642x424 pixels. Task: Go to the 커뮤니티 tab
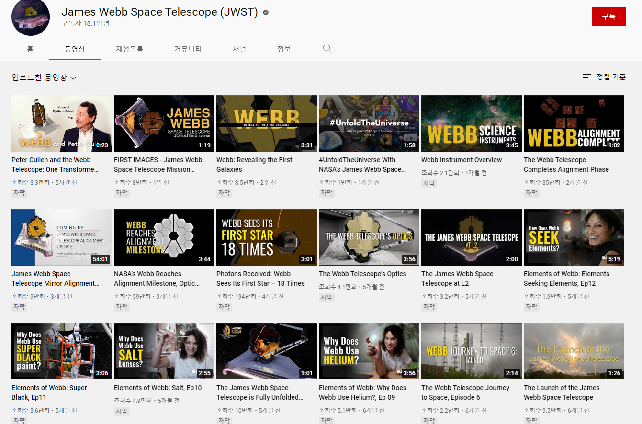tap(188, 49)
